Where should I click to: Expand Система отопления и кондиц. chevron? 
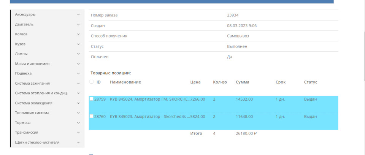click(x=78, y=93)
